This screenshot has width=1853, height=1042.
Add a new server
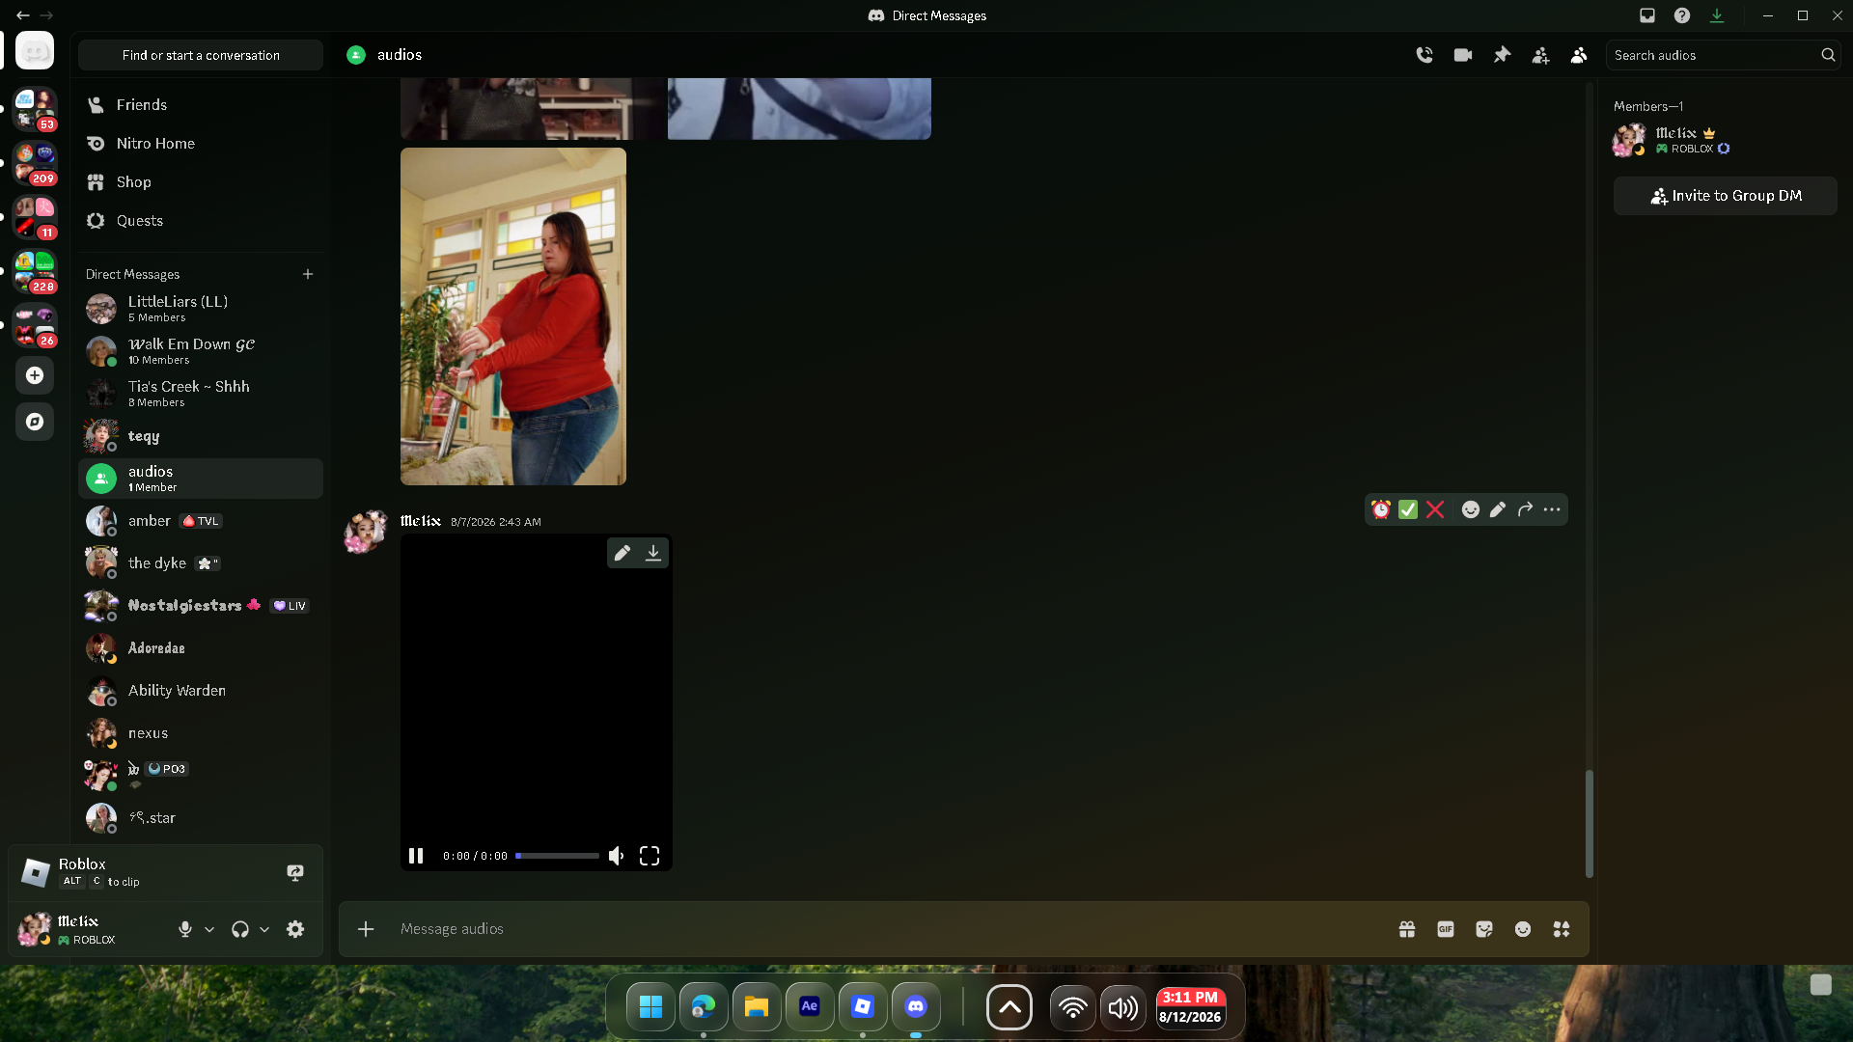click(35, 375)
